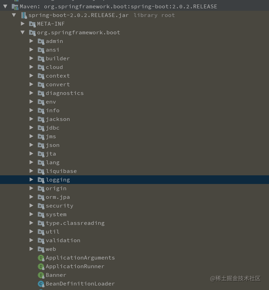This screenshot has height=290, width=269.
Task: Click the interface icon beside ApplicationArguments
Action: tap(41, 258)
